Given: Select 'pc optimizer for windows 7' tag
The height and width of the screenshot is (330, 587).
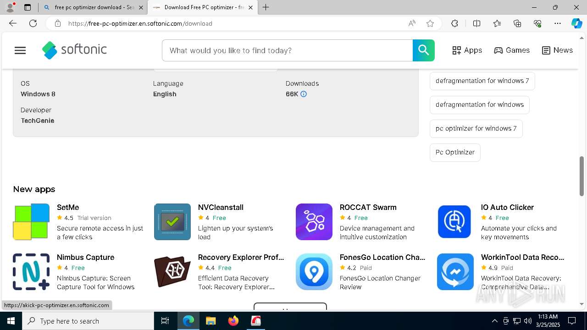Looking at the screenshot, I should pyautogui.click(x=476, y=128).
